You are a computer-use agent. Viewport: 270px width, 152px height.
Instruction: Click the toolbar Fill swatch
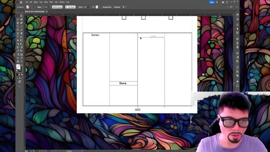coord(18,67)
